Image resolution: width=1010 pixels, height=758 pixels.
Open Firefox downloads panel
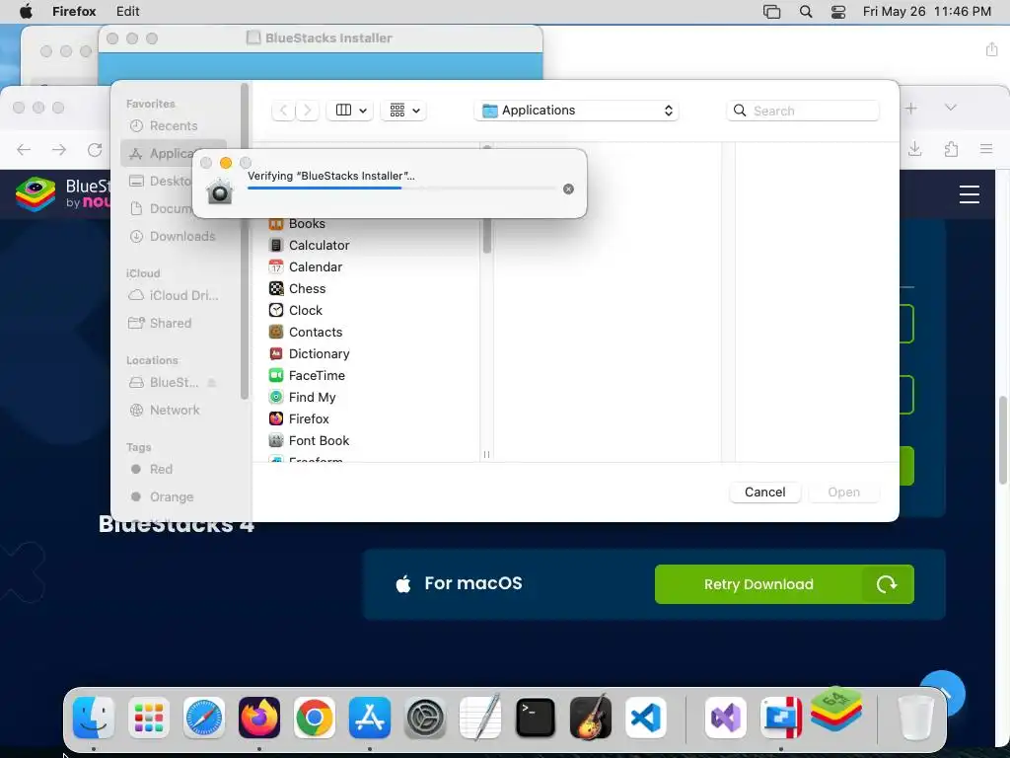click(914, 150)
